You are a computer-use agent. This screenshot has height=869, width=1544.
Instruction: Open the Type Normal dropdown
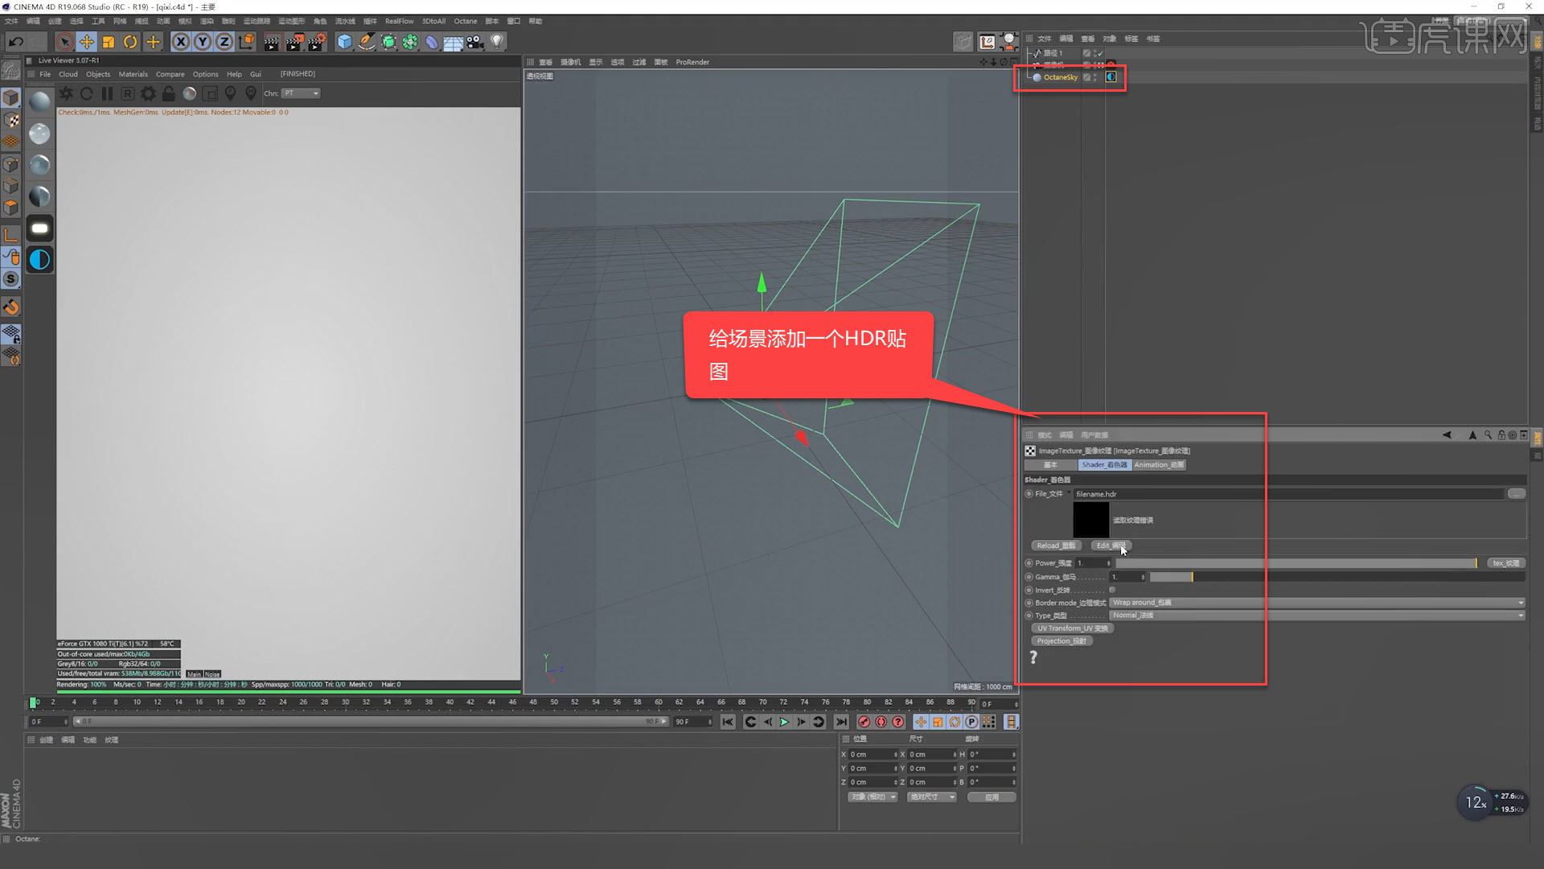[1316, 616]
